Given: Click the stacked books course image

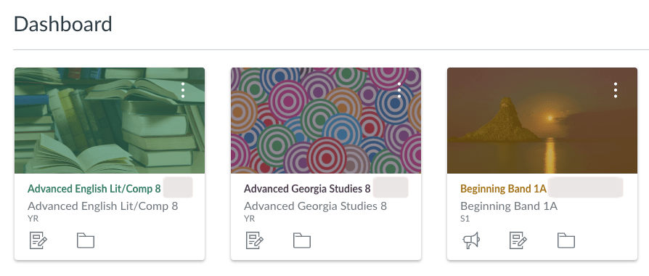Looking at the screenshot, I should (110, 121).
